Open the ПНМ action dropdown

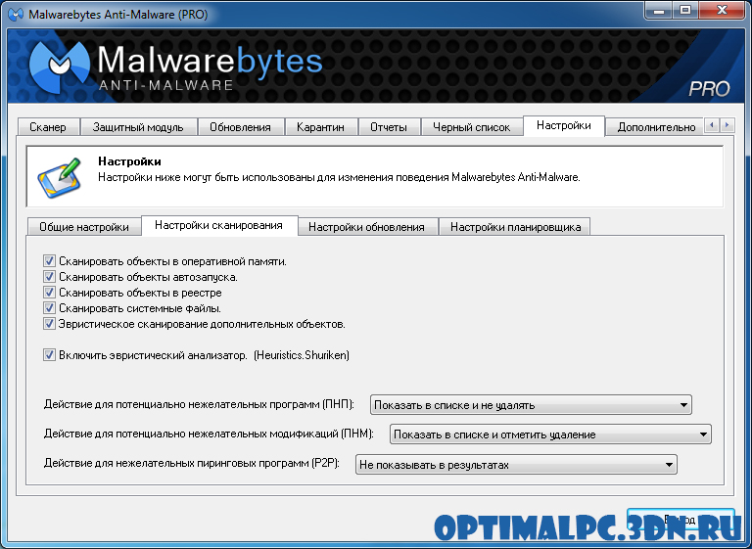(x=550, y=435)
